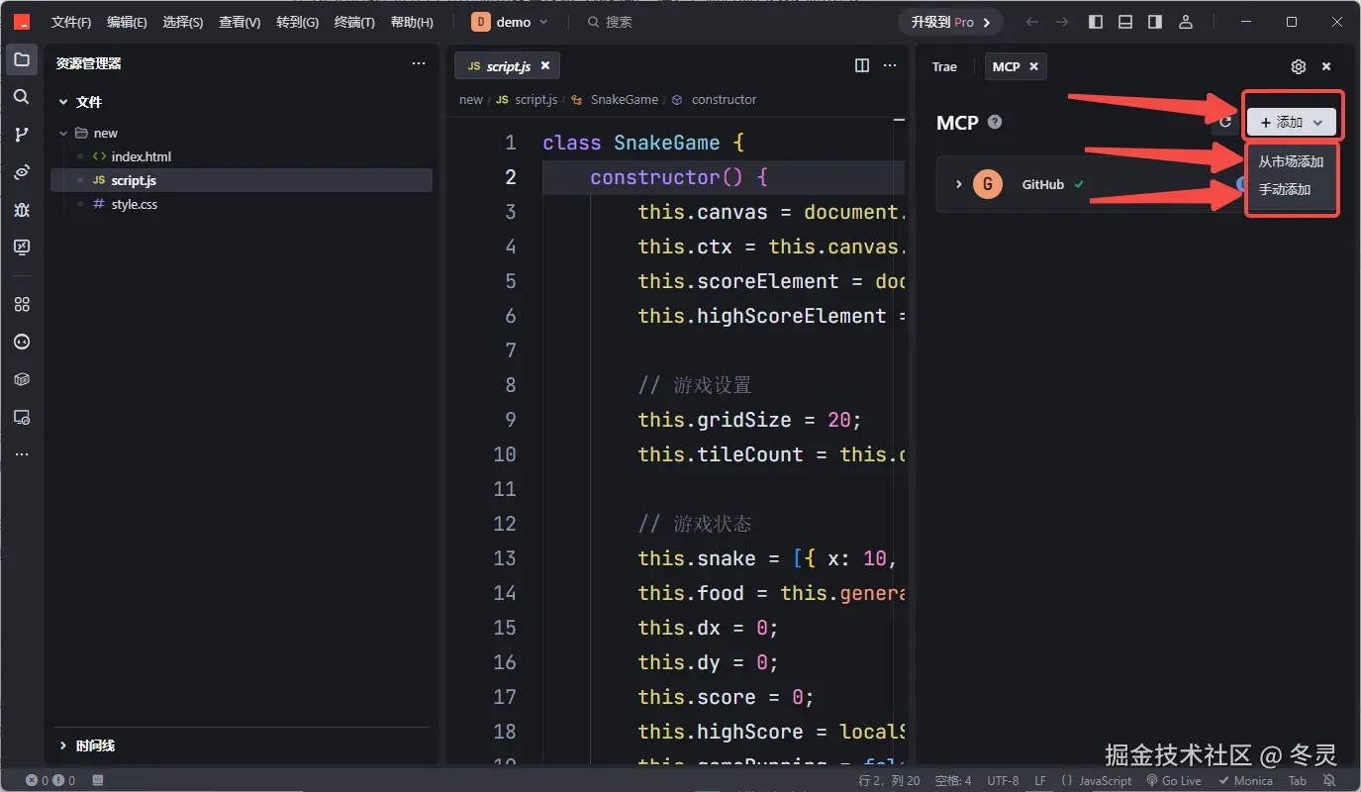Screen dimensions: 1361x792
Task: Click the 升级到 Pro button
Action: (950, 22)
